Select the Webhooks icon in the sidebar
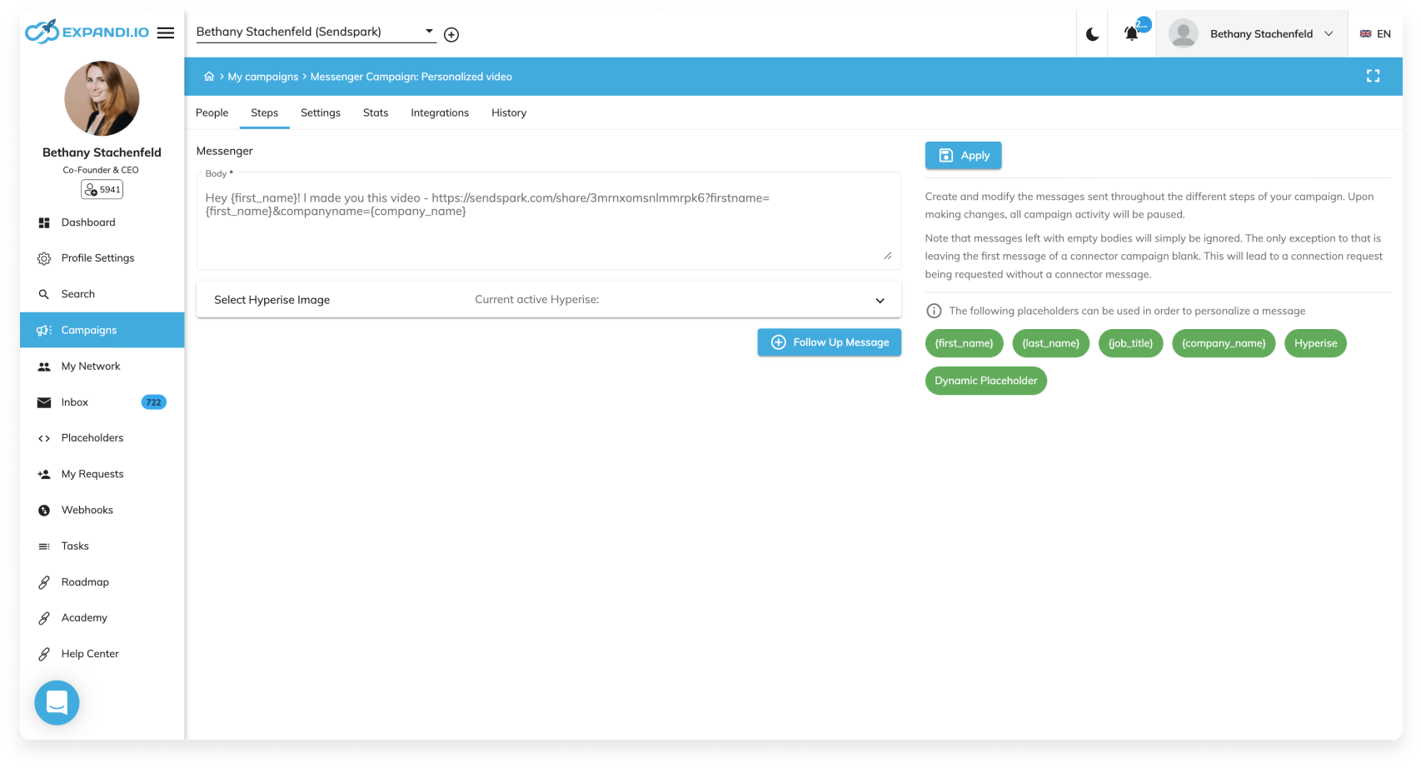The width and height of the screenshot is (1421, 768). point(44,510)
